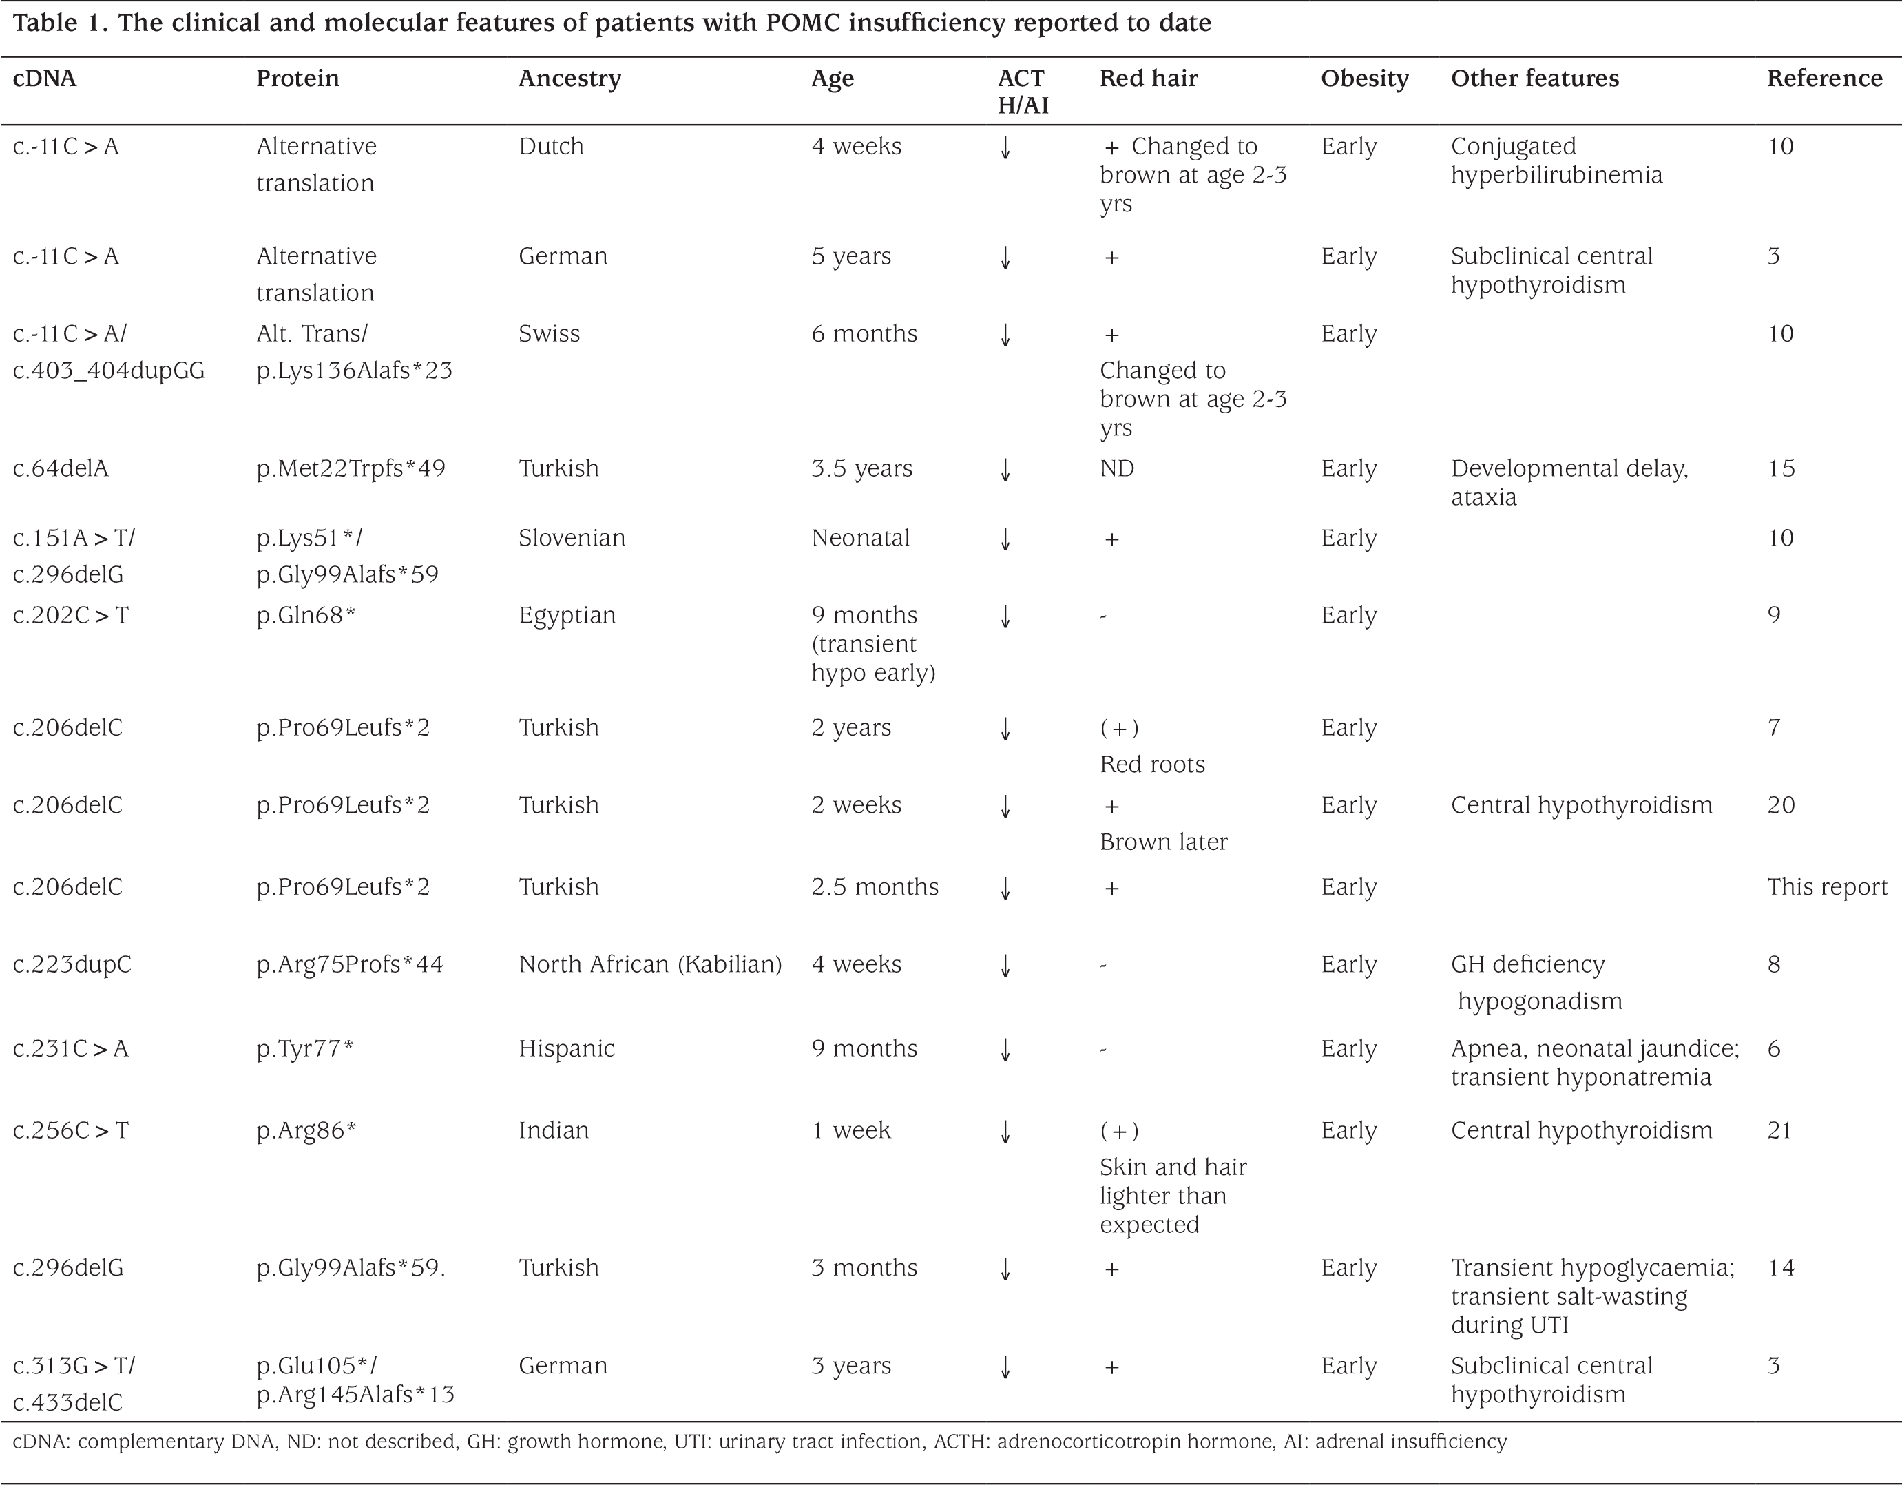Click '3 years' age cell
The width and height of the screenshot is (1902, 1485).
(x=851, y=1366)
